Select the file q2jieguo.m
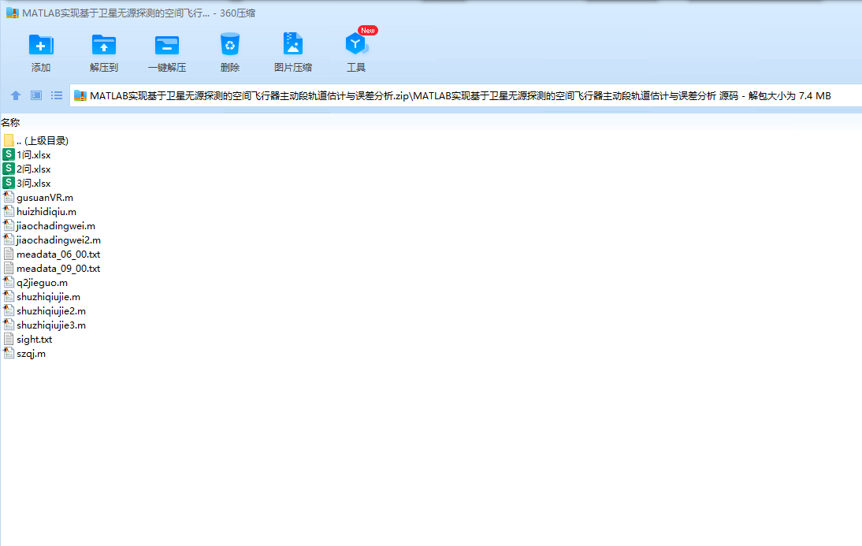This screenshot has height=546, width=862. click(35, 283)
